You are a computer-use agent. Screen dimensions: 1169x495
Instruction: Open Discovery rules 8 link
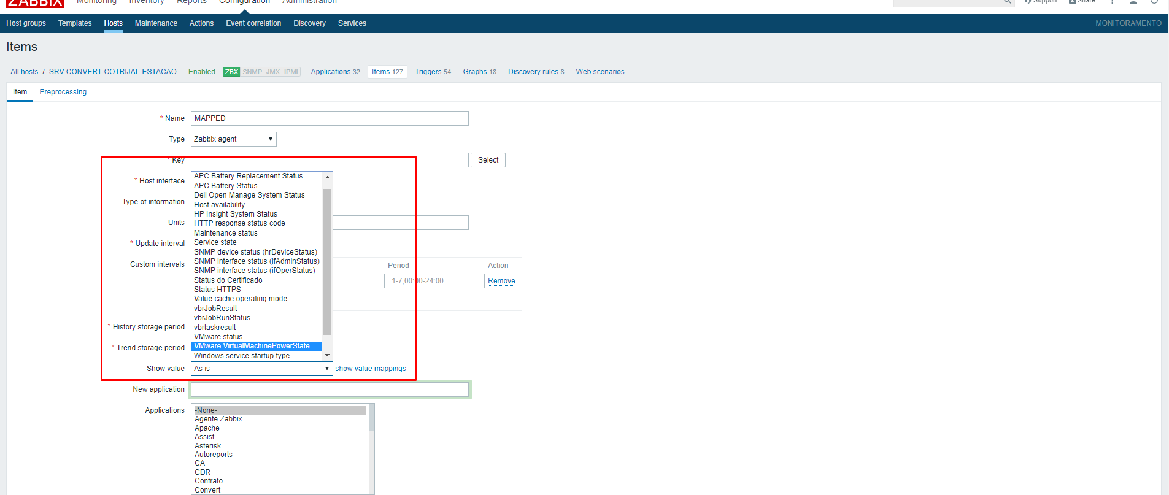[x=536, y=72]
